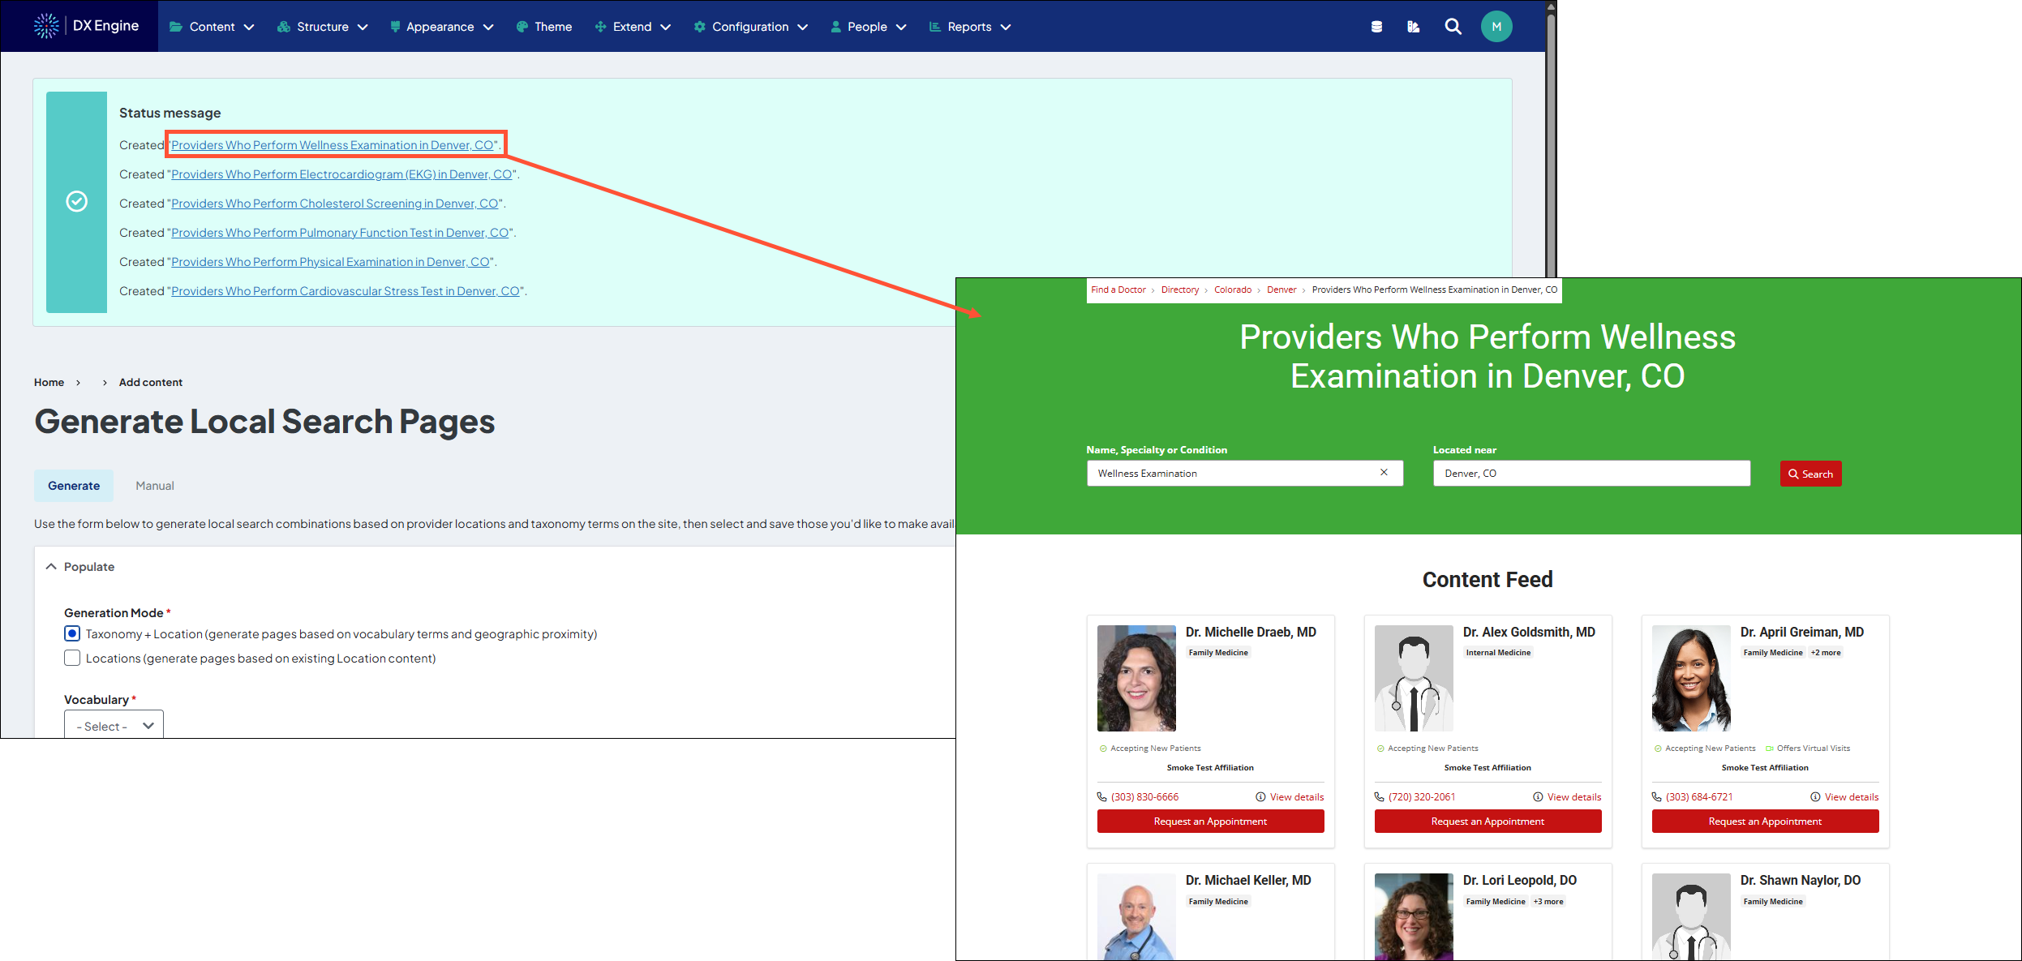The image size is (2022, 961).
Task: Select the Taxonomy + Location generation mode
Action: coord(72,633)
